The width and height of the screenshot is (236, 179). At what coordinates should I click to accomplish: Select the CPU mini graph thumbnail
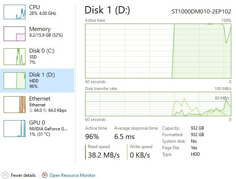(x=15, y=12)
